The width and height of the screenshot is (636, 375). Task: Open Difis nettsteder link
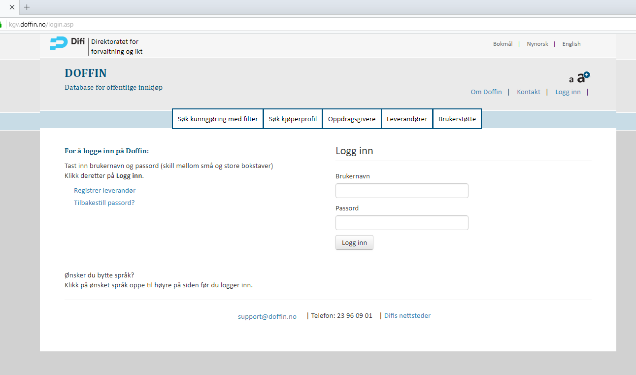point(407,315)
